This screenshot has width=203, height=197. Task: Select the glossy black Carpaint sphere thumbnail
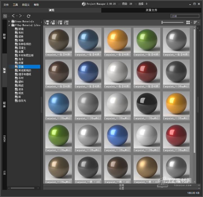tap(147, 106)
